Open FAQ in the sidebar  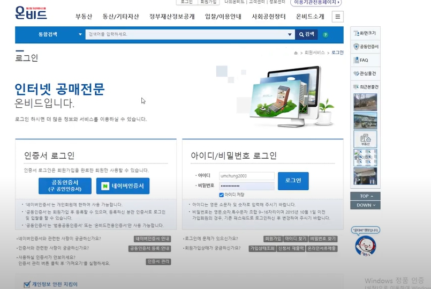coord(365,60)
